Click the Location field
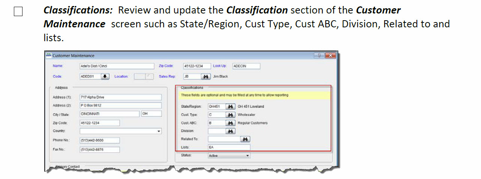 click(x=140, y=76)
